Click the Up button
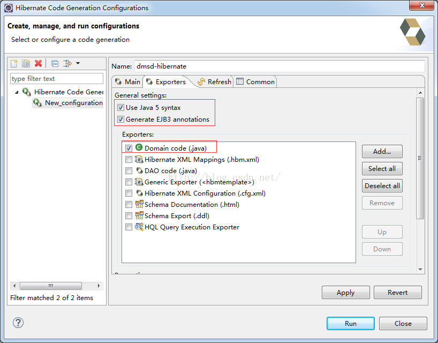 [382, 232]
